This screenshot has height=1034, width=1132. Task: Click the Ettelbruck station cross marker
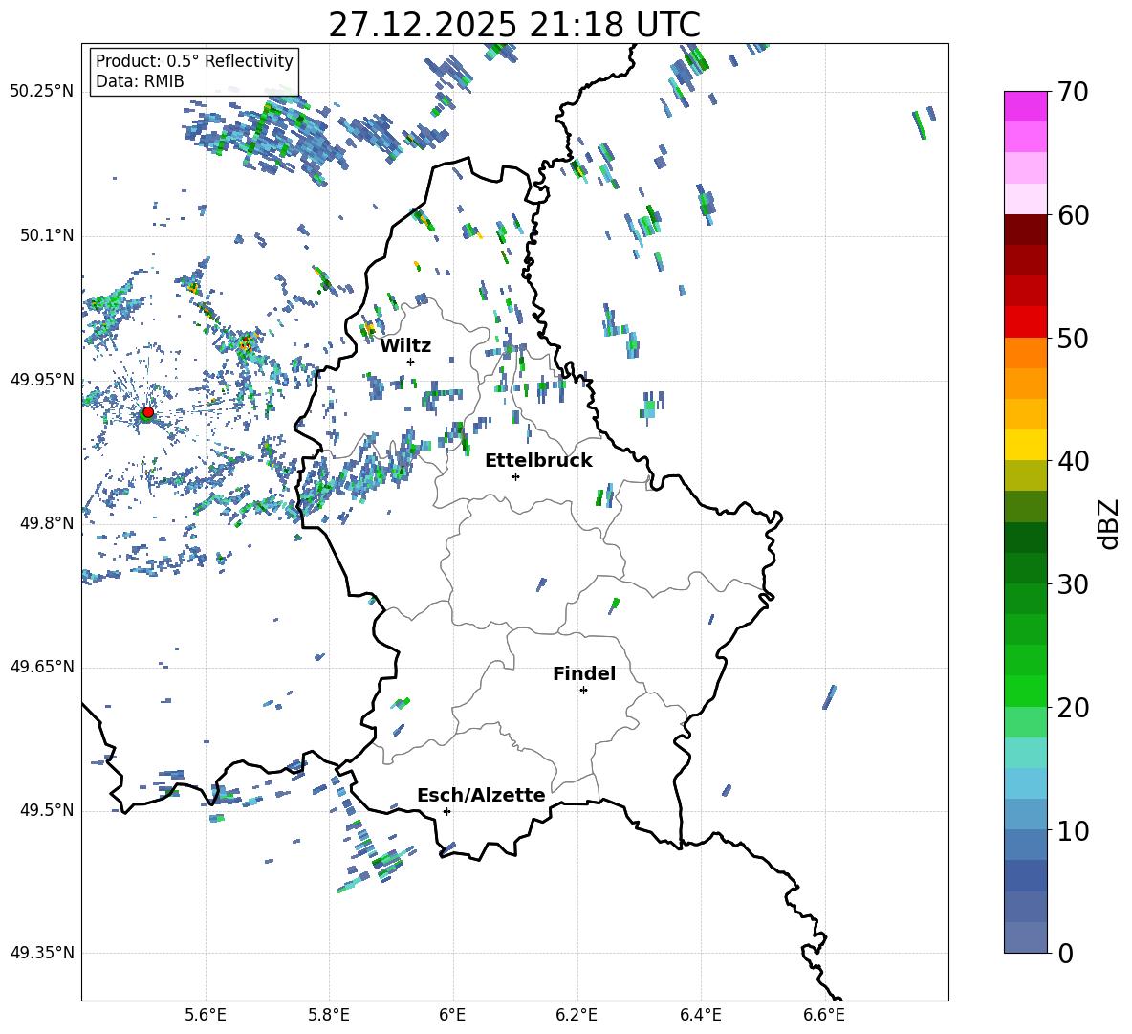515,476
